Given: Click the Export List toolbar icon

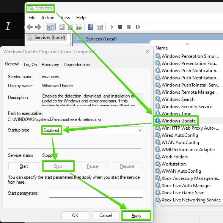Looking at the screenshot, I should pyautogui.click(x=79, y=27).
